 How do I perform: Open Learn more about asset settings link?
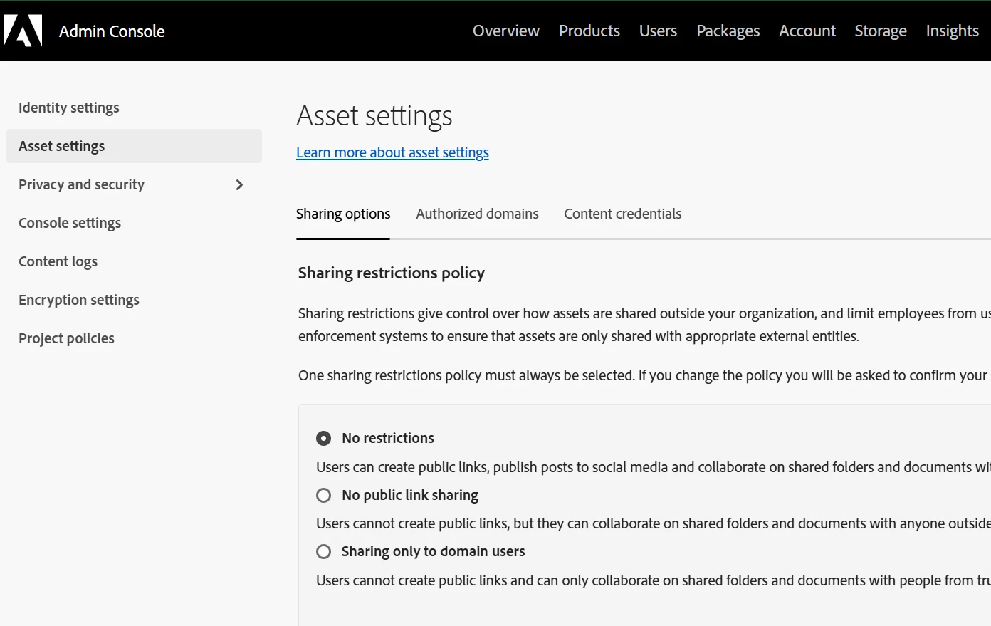coord(392,152)
